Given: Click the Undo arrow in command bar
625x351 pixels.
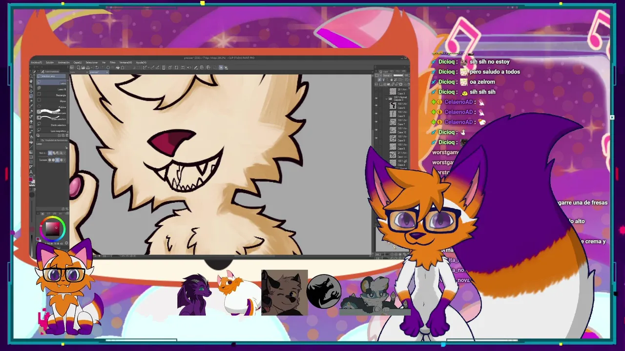Looking at the screenshot, I should point(97,67).
